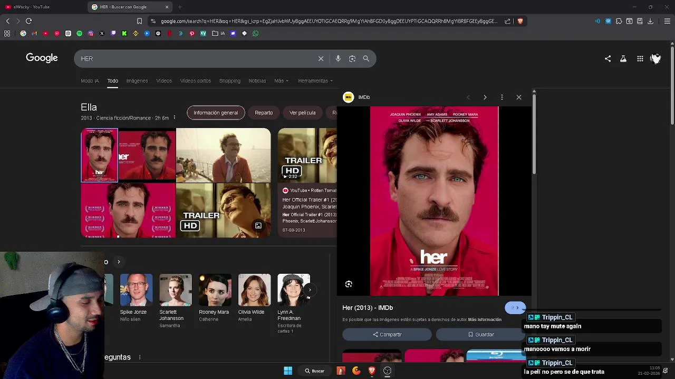The width and height of the screenshot is (675, 379).
Task: Open the browser extensions puzzle icon
Action: tap(619, 21)
